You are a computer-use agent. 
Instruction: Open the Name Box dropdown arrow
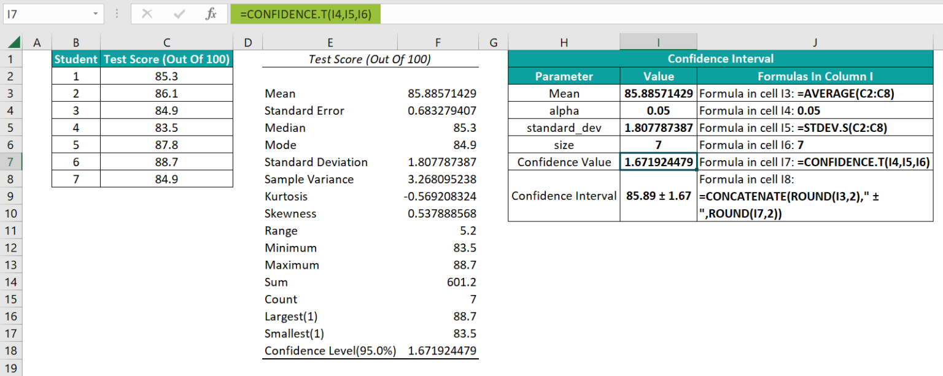(x=95, y=13)
